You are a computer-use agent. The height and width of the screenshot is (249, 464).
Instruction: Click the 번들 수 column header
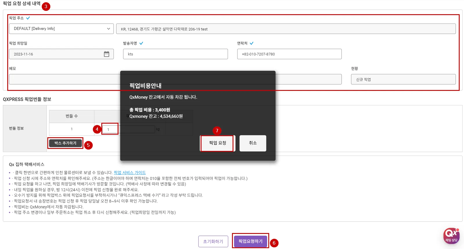(x=72, y=116)
